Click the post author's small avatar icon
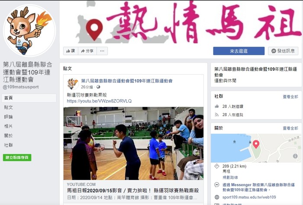The image size is (303, 205). pos(73,84)
